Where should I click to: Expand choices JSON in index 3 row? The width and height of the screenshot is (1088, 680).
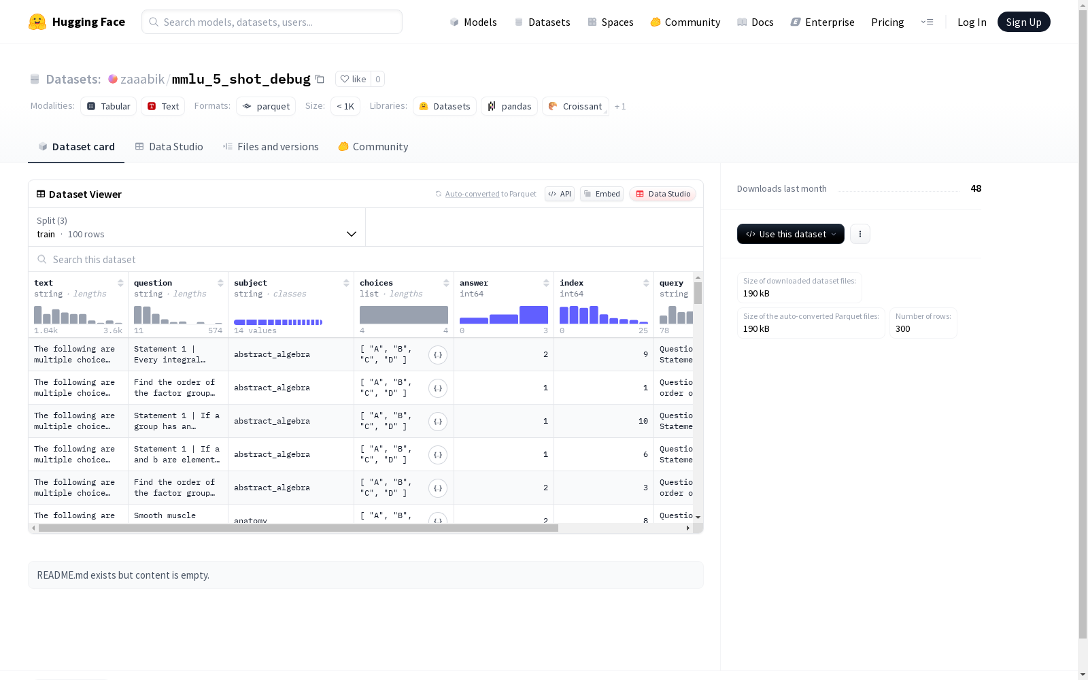[x=438, y=488]
